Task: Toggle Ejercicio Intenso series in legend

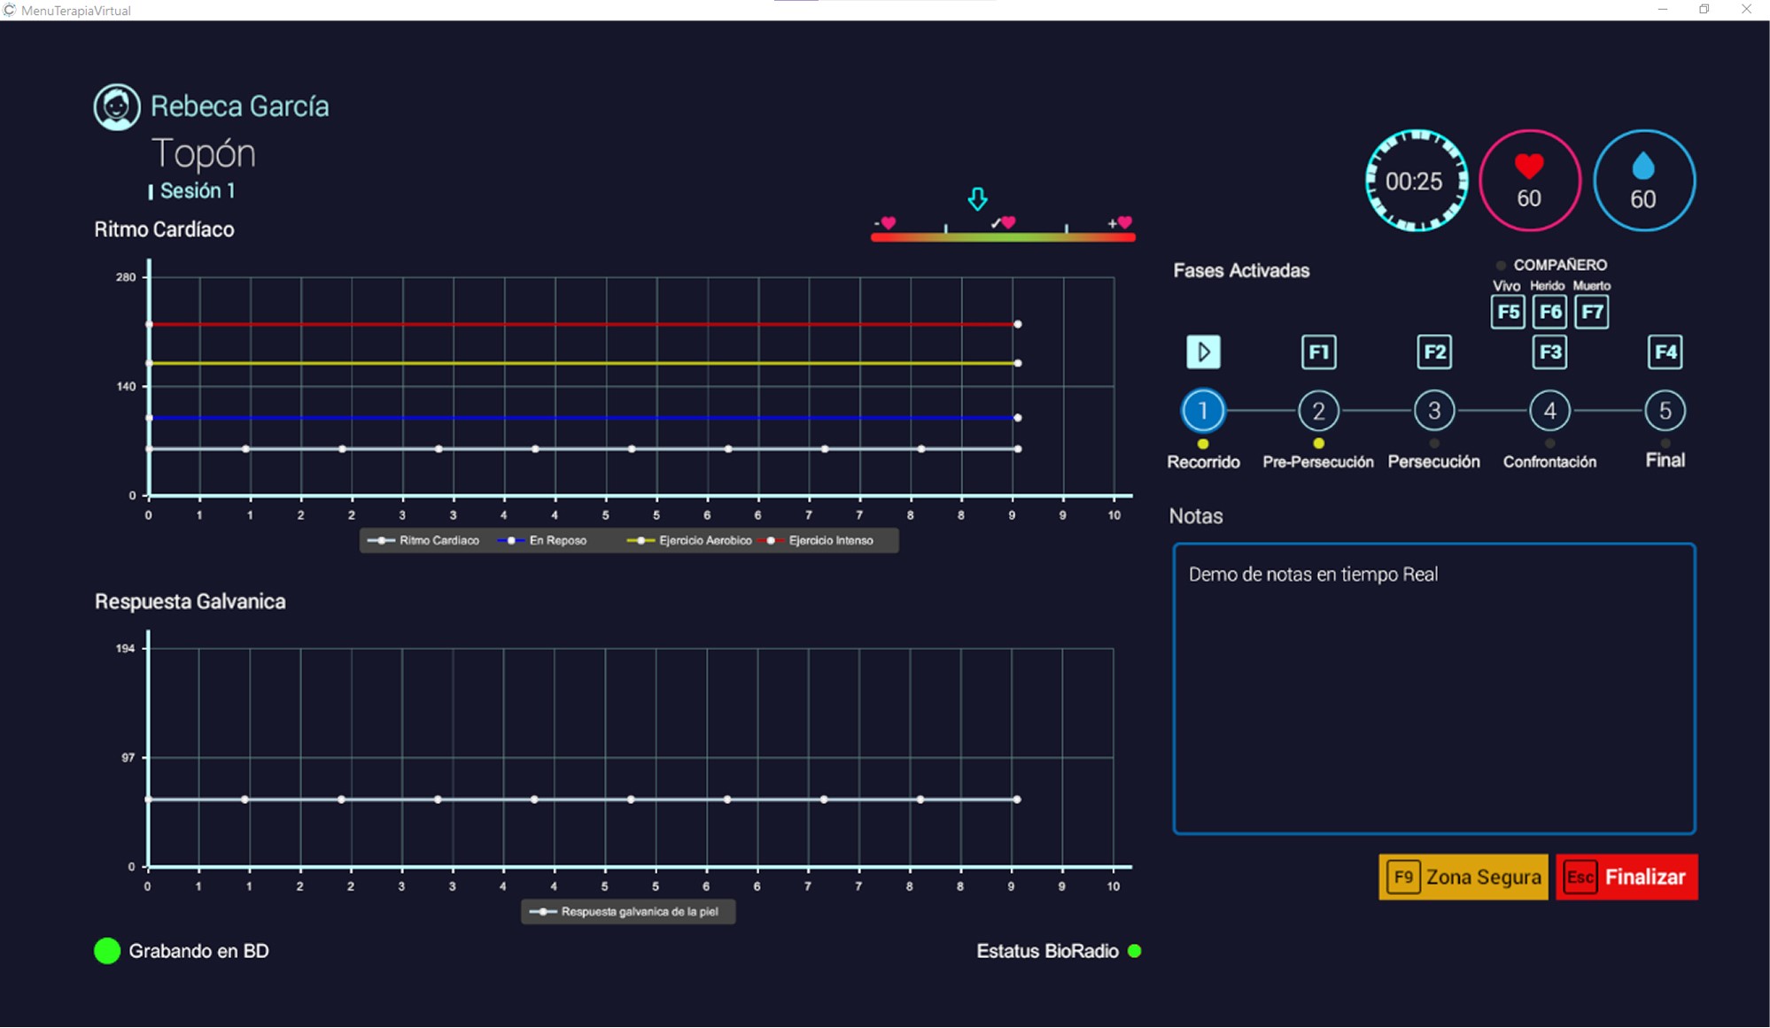Action: pos(820,541)
